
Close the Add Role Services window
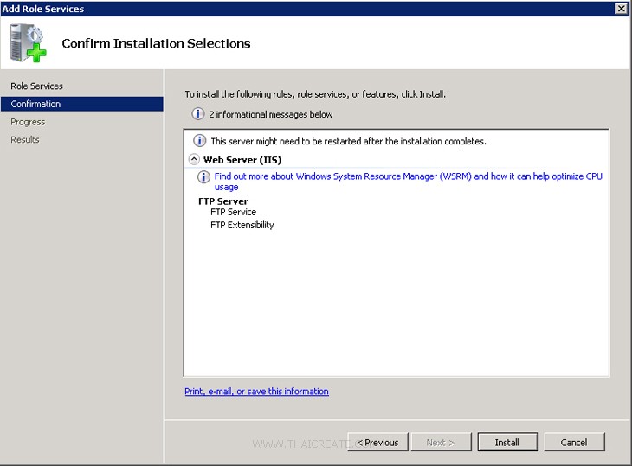tap(621, 8)
